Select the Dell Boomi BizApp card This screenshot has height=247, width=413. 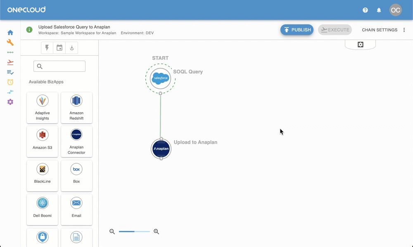click(43, 209)
